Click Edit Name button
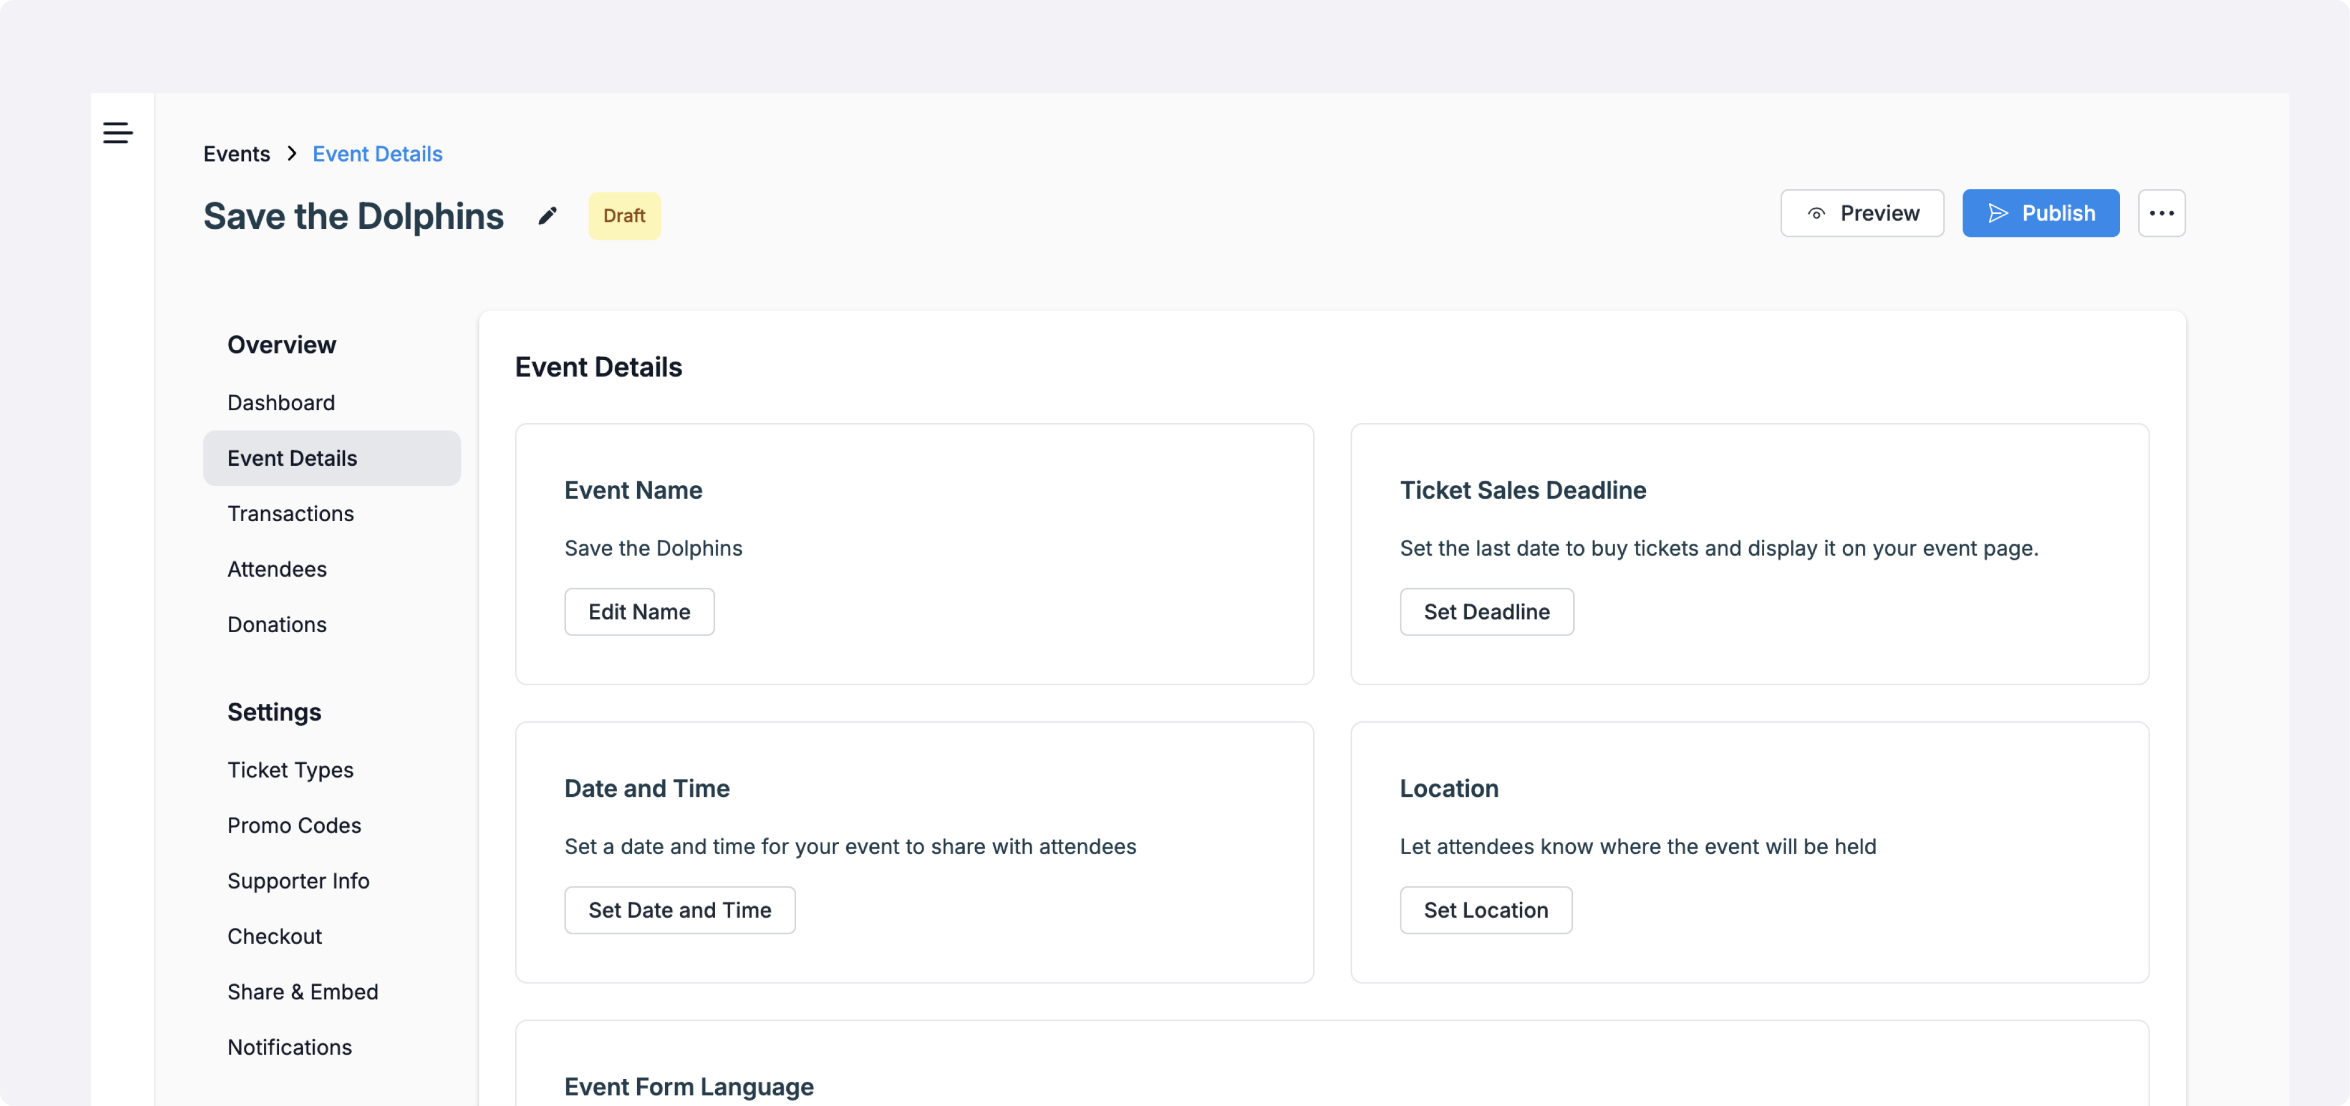Viewport: 2350px width, 1106px height. (638, 613)
